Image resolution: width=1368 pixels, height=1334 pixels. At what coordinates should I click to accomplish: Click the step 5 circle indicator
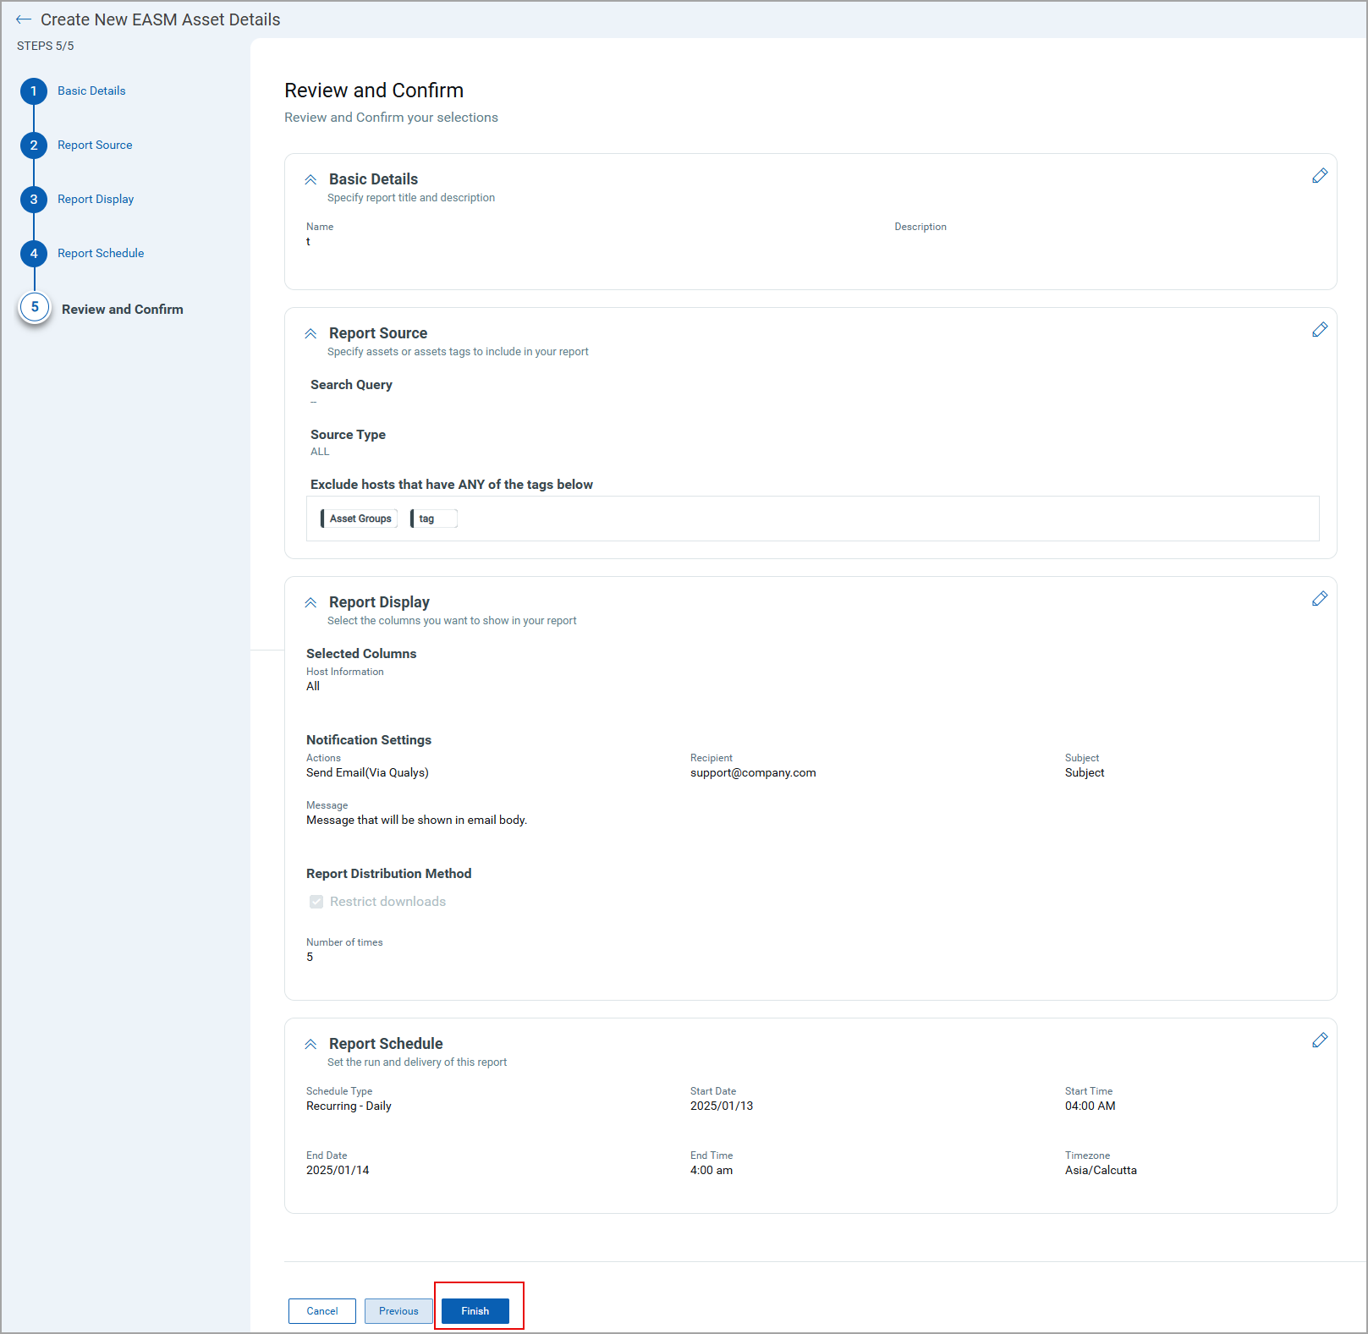(x=34, y=309)
